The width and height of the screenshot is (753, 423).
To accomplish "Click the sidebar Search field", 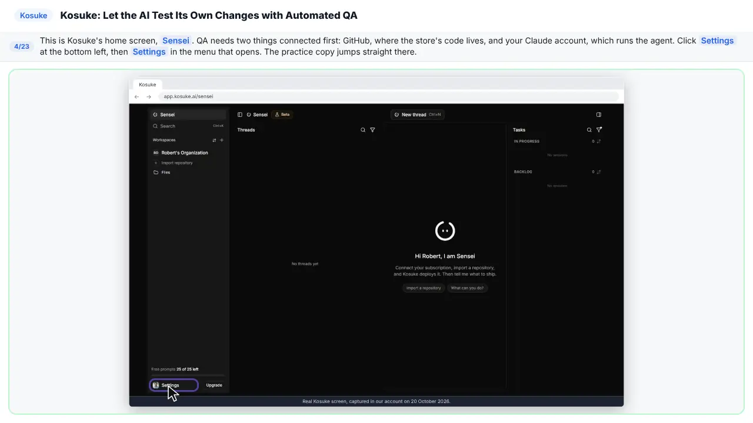I will [188, 126].
